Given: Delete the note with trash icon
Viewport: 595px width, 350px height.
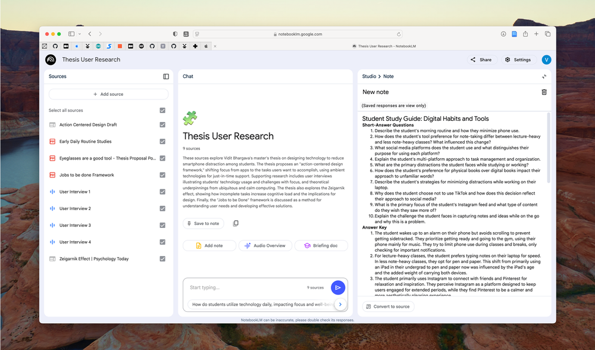Looking at the screenshot, I should click(544, 92).
